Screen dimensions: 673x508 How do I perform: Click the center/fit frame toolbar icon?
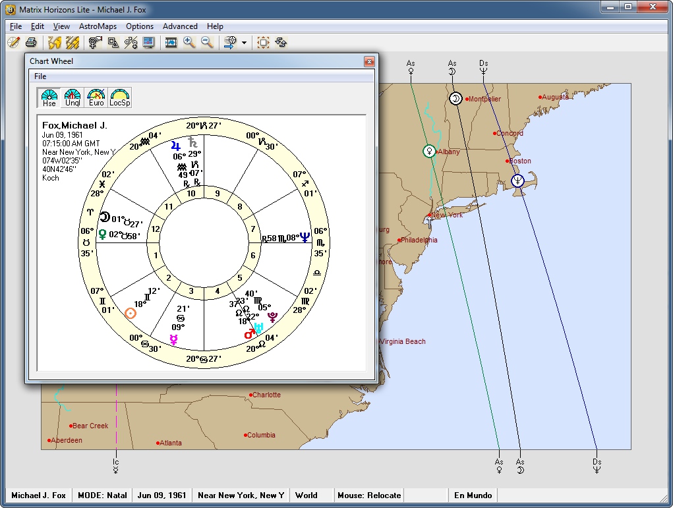point(263,42)
